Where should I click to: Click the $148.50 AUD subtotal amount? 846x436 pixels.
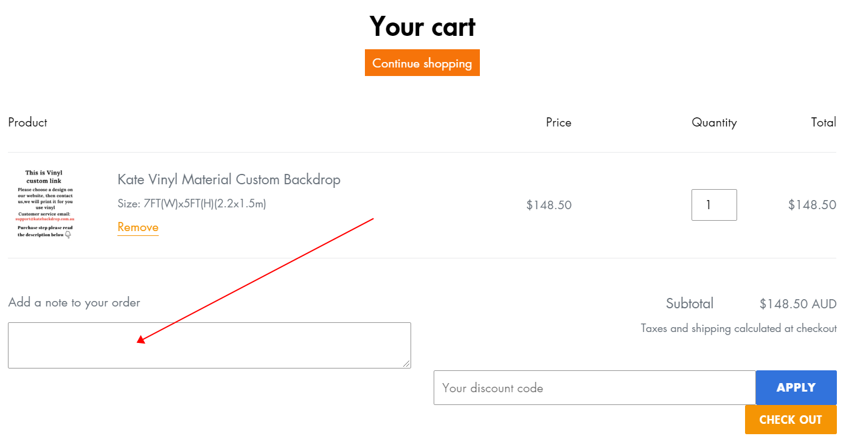click(798, 304)
